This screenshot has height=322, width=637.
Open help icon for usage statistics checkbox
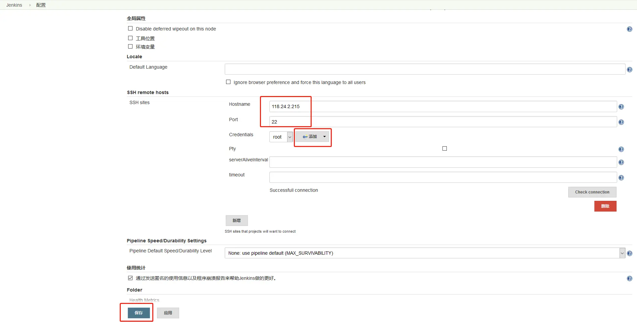pos(630,278)
